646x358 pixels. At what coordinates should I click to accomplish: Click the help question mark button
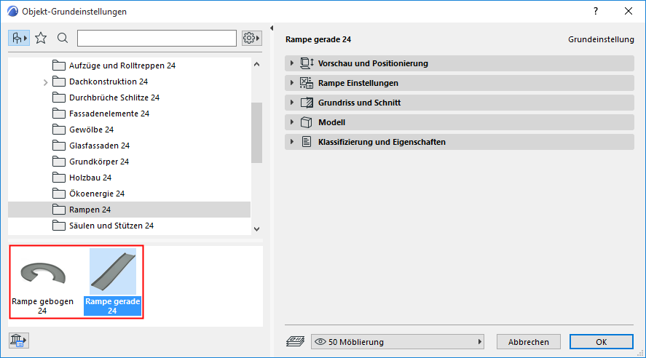[596, 11]
